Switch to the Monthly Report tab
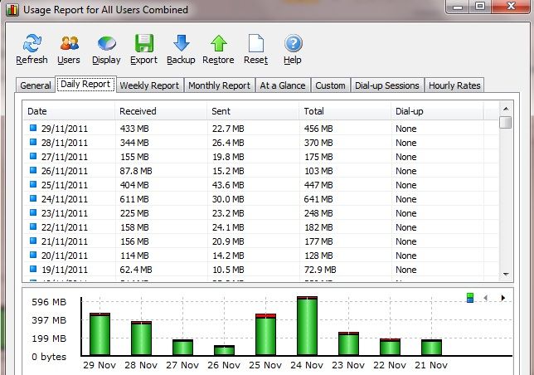534x375 pixels. (x=219, y=85)
